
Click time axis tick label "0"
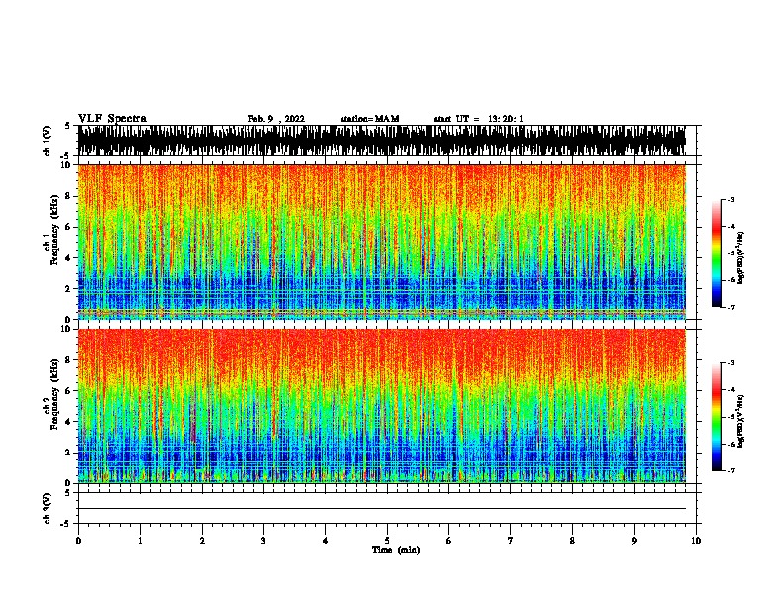(x=78, y=541)
